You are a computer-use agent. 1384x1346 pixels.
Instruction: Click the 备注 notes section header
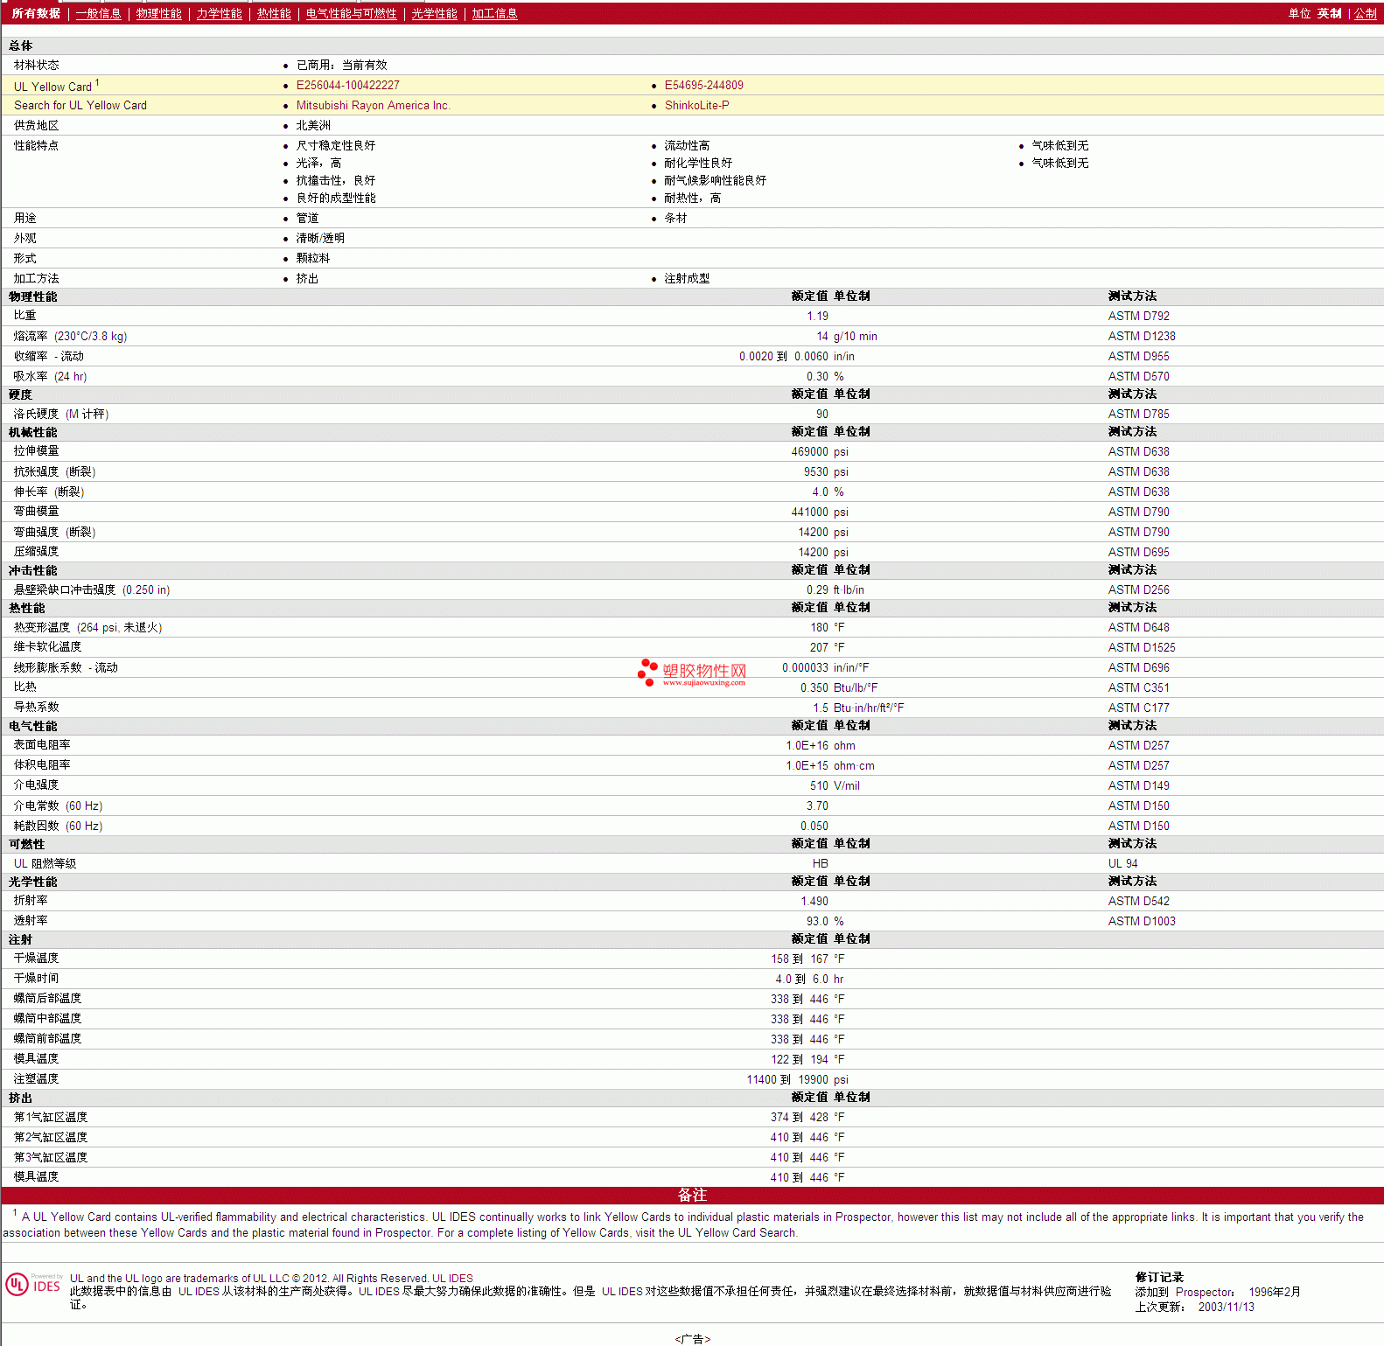click(692, 1196)
